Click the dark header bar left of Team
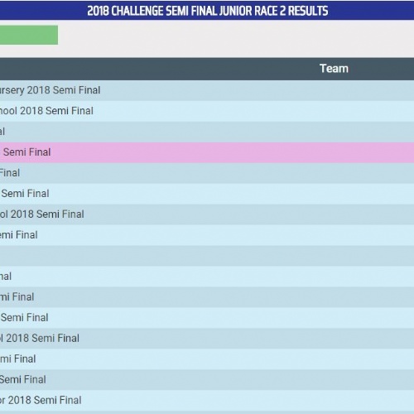 [159, 69]
